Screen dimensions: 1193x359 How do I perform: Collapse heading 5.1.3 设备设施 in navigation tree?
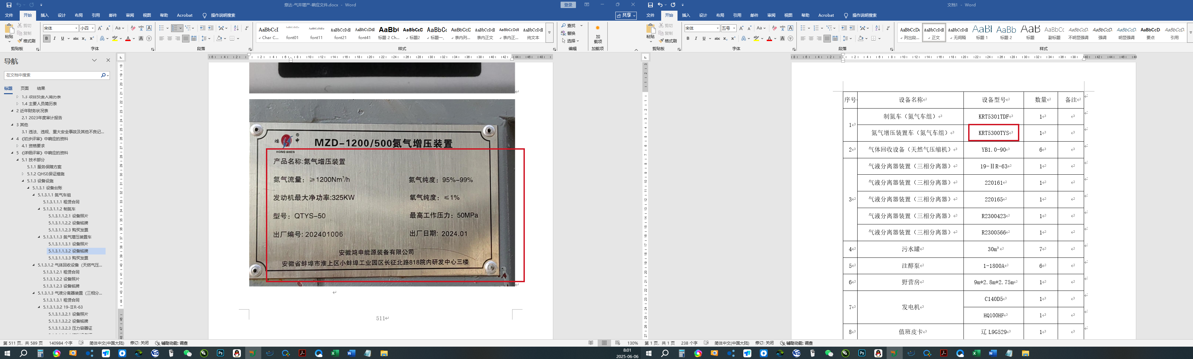[23, 181]
